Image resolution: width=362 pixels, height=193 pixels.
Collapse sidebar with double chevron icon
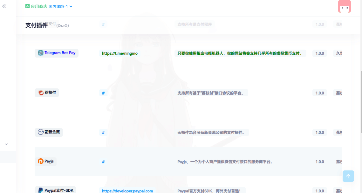point(4,6)
